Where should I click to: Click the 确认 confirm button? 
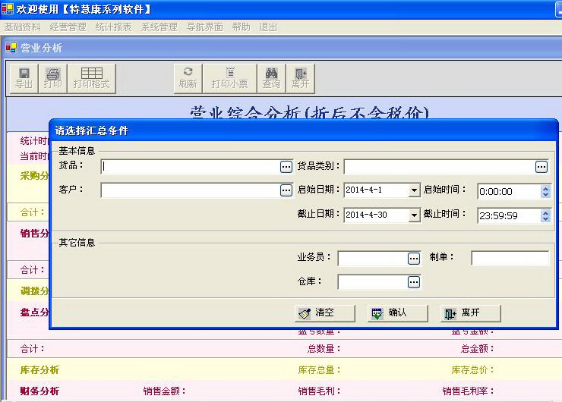pyautogui.click(x=397, y=313)
